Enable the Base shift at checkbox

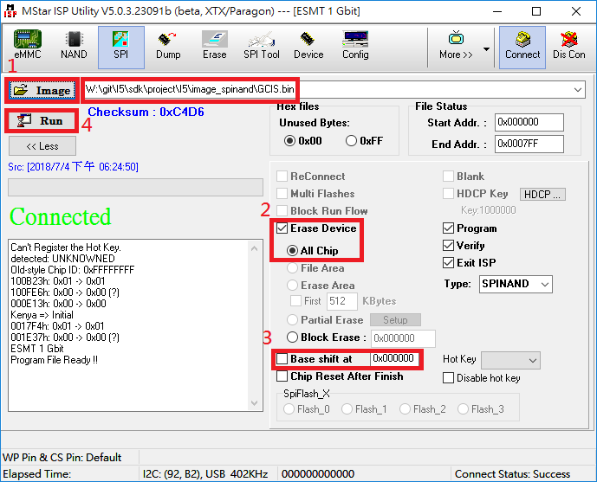tap(282, 359)
